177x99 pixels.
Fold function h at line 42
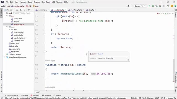[x=44, y=65]
